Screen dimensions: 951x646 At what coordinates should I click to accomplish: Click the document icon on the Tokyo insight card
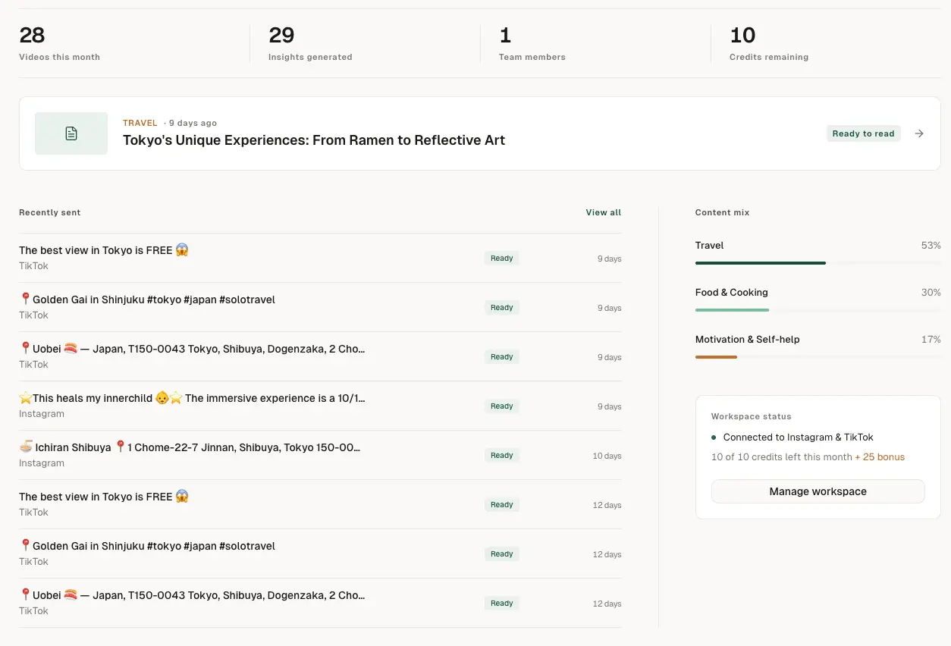pos(71,133)
